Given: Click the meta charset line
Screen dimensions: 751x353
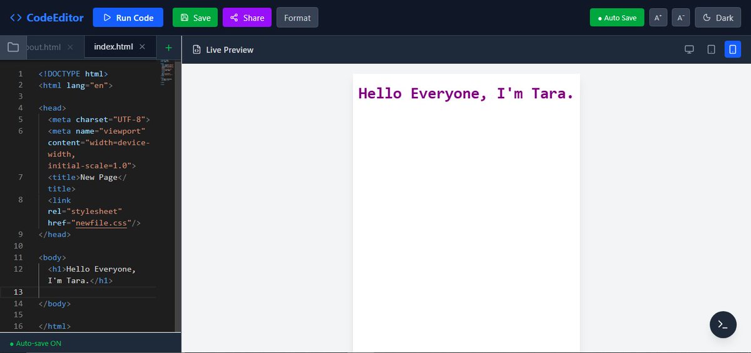Looking at the screenshot, I should (99, 119).
